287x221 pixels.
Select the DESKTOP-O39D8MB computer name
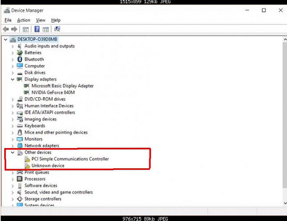click(38, 39)
